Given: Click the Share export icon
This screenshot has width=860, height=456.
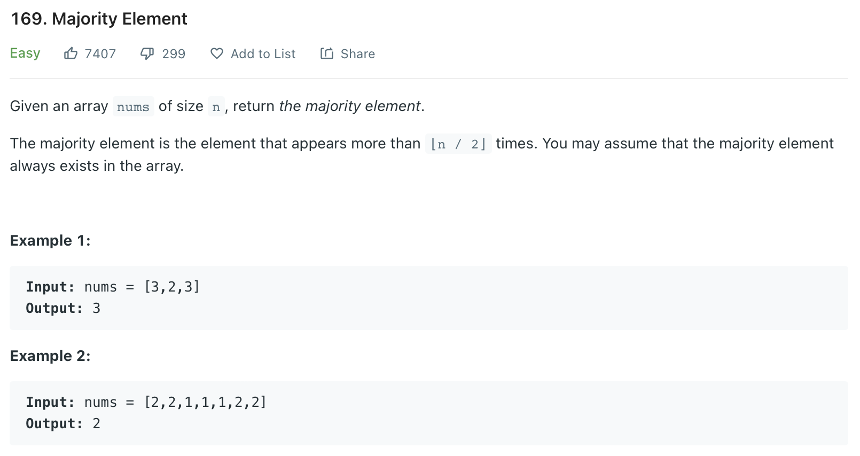Looking at the screenshot, I should (x=327, y=53).
